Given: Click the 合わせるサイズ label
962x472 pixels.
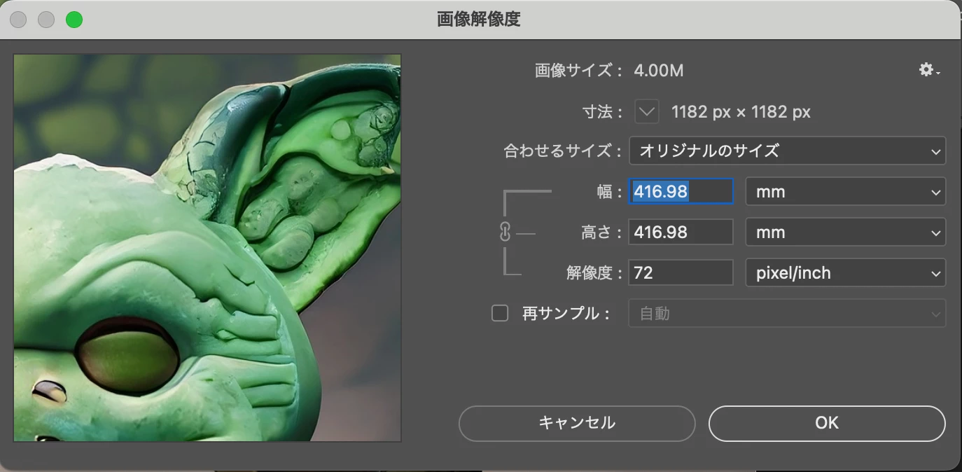Looking at the screenshot, I should point(563,151).
